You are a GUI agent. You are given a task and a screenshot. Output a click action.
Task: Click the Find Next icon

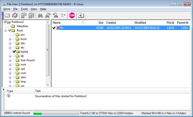48,15
